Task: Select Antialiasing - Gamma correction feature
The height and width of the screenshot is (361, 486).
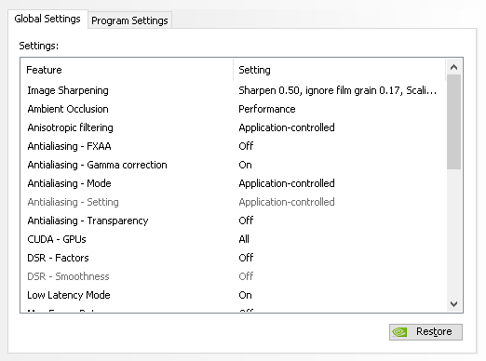Action: 97,165
